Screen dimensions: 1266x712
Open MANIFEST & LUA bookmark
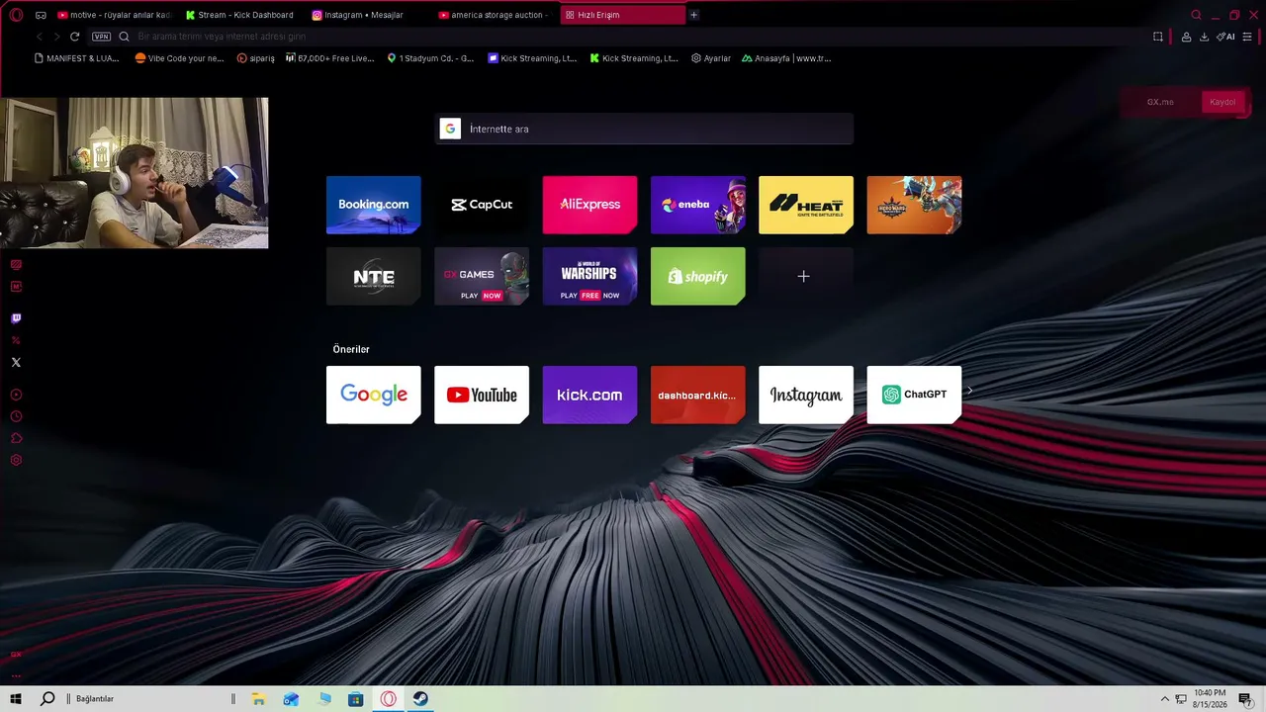point(76,58)
